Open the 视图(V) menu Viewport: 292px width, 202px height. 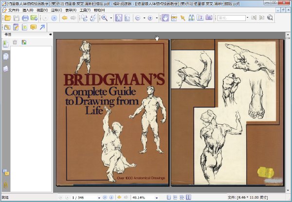coord(42,10)
